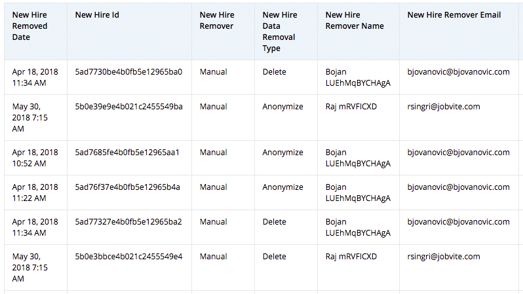Click the Anonymize cell in the 10:52 AM row
This screenshot has height=294, width=523.
[282, 153]
